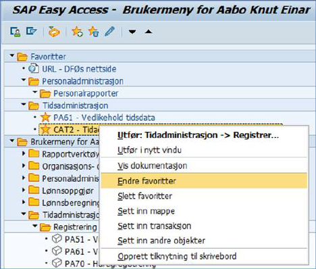
Task: Click the cube icon beside PA70
Action: (x=57, y=263)
